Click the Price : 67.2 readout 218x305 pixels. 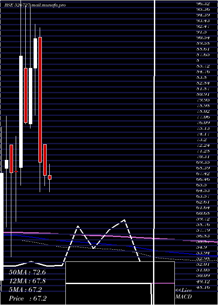coord(27,298)
